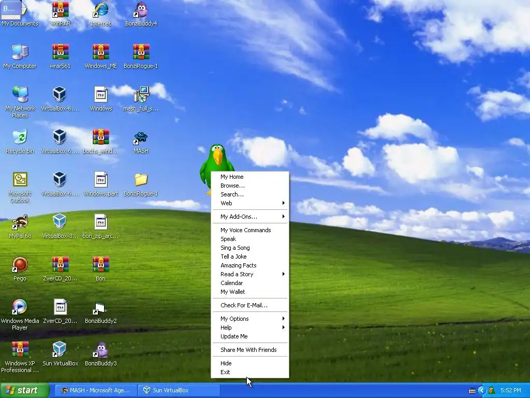This screenshot has width=530, height=398.
Task: Select the MASH spy hat icon
Action: click(x=141, y=137)
